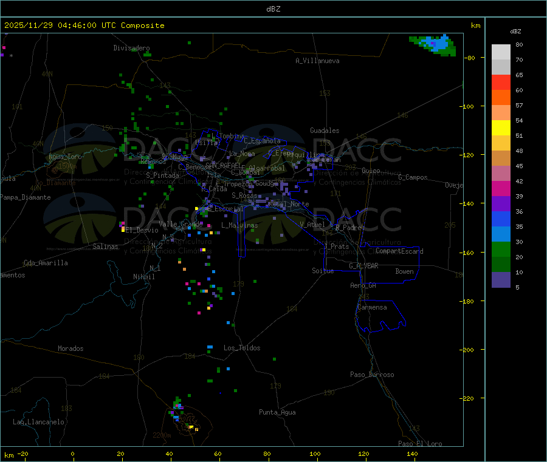Select the Bowen town label
547x462 pixels.
click(404, 271)
